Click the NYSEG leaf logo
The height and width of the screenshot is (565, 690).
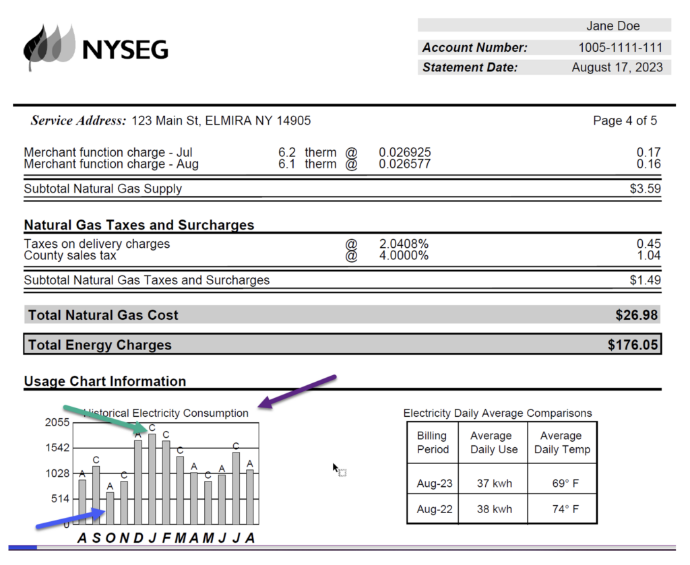[49, 46]
